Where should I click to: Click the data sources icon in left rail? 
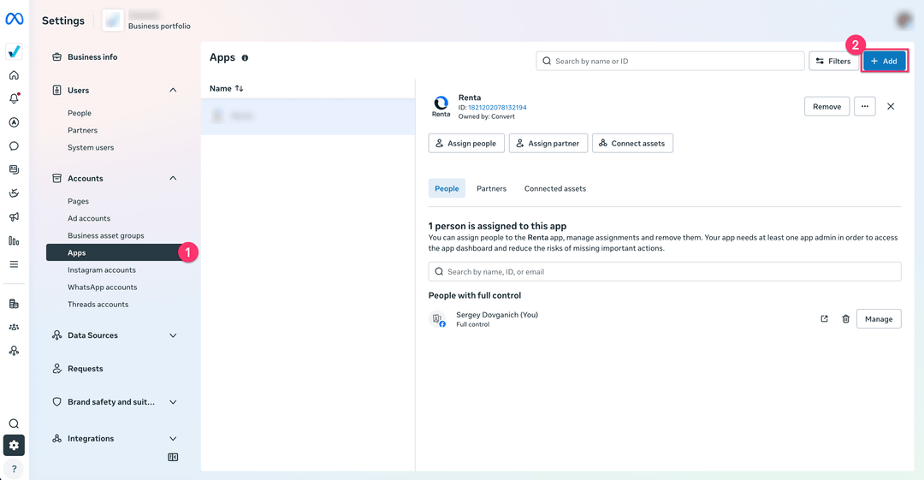15,350
